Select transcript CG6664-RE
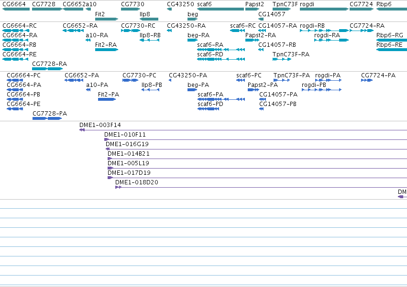Viewport: 407px width, 287px height. 20,54
